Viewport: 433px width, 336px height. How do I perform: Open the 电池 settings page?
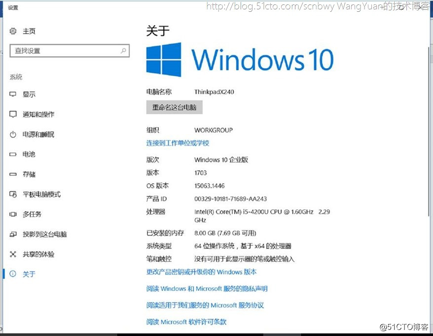tap(29, 154)
